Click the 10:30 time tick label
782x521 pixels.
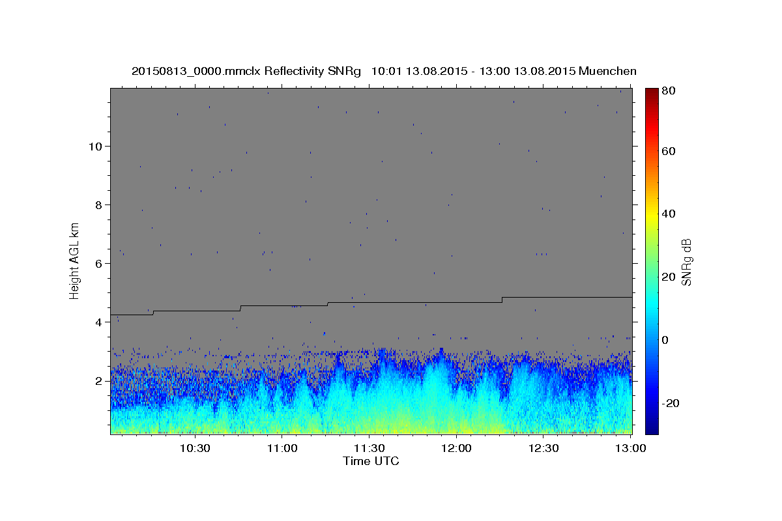click(194, 448)
